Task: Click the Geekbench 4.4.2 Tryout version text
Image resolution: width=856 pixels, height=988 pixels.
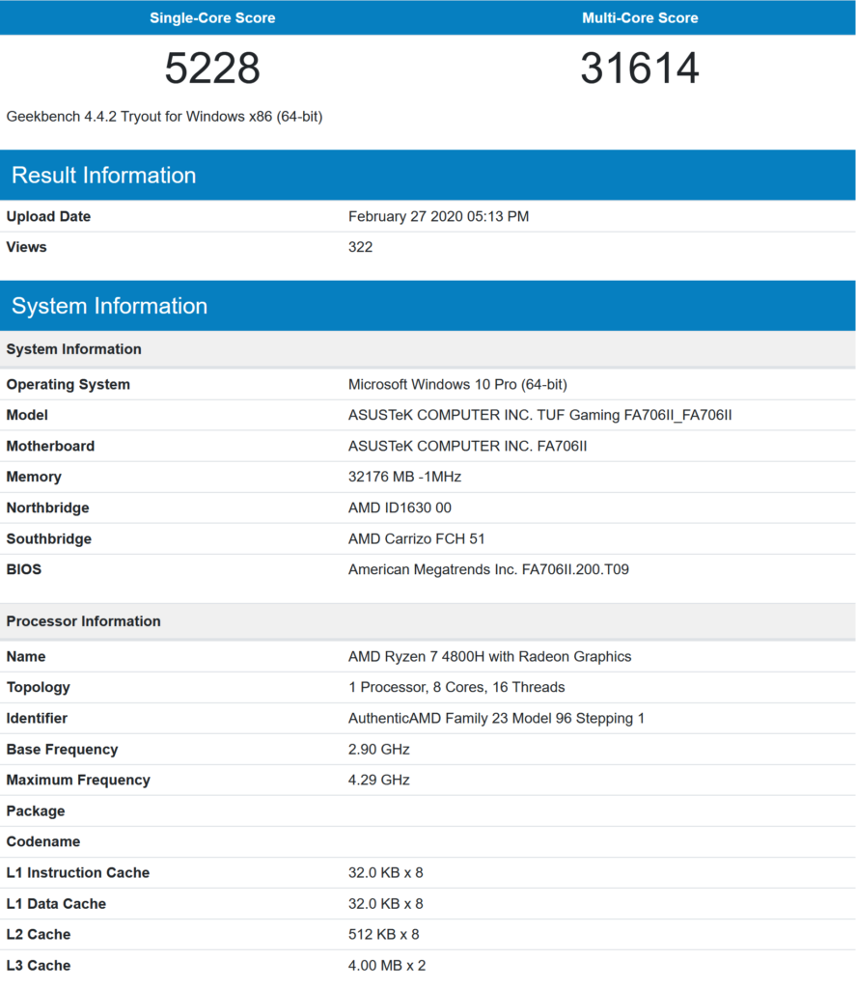Action: (x=164, y=117)
